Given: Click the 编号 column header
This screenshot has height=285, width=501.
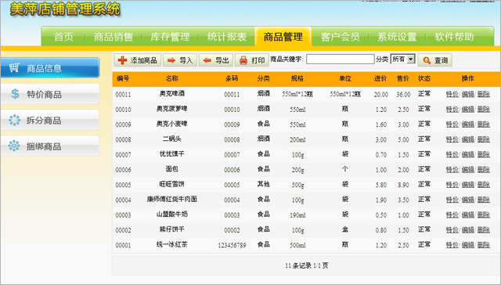Looking at the screenshot, I should [x=123, y=78].
